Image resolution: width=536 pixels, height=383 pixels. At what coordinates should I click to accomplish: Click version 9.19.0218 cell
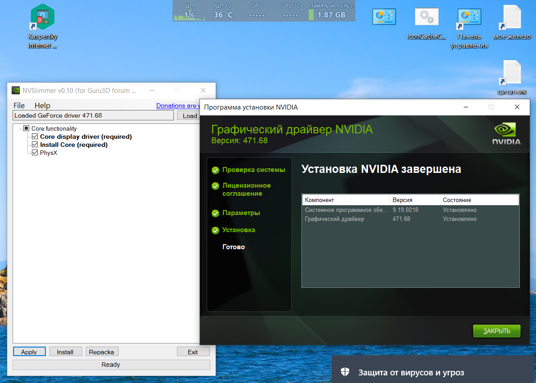[x=405, y=210]
